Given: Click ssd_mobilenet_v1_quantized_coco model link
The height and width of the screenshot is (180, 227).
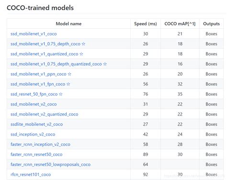Looking at the screenshot, I should [x=45, y=54].
